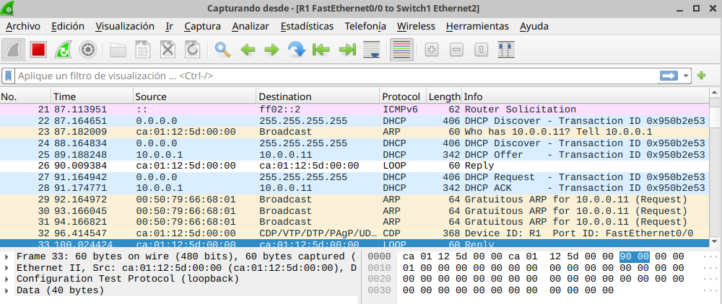Screen dimensions: 722x304
Task: Reload the capture file icon
Action: [192, 50]
